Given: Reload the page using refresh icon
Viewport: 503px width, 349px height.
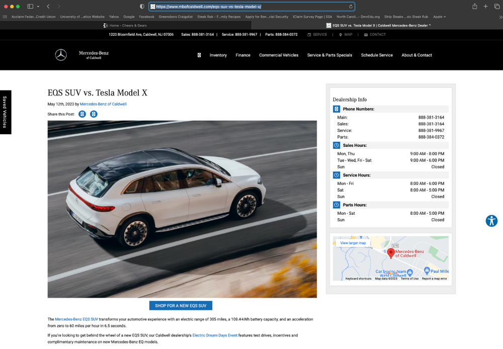Looking at the screenshot, I should click(351, 7).
